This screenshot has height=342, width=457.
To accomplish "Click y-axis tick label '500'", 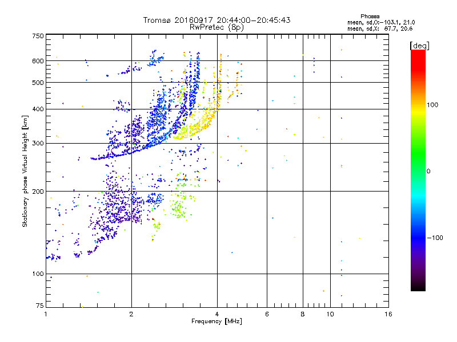I will [x=38, y=83].
